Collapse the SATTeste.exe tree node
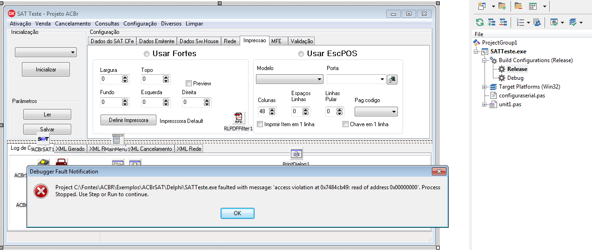Image resolution: width=592 pixels, height=250 pixels. (476, 51)
